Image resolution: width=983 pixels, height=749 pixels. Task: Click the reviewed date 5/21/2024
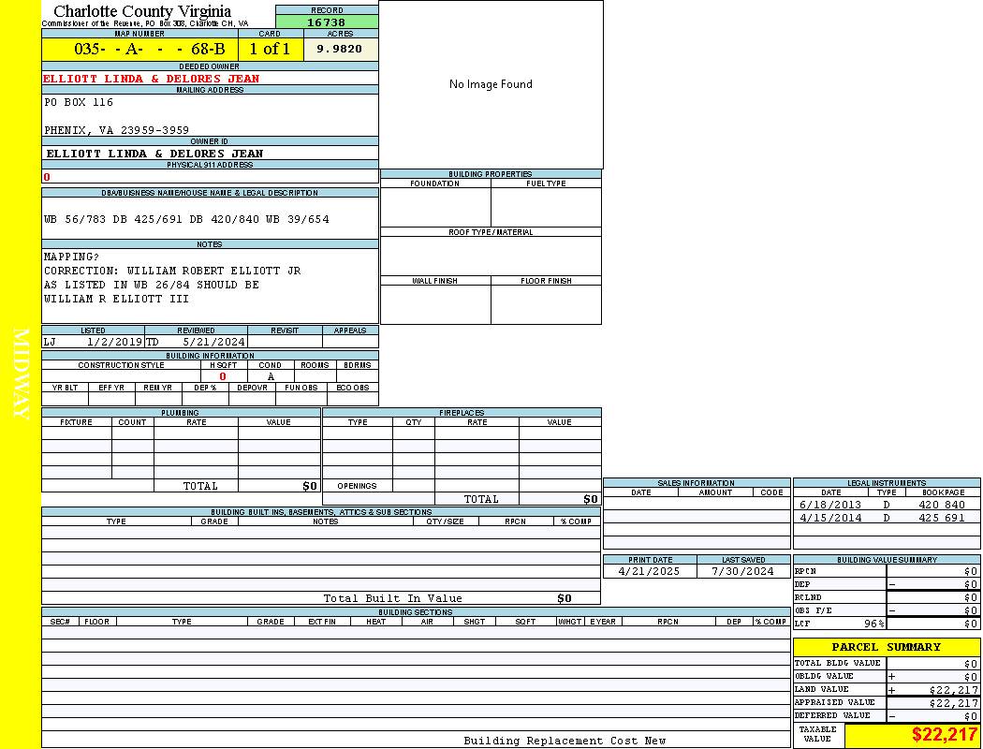pyautogui.click(x=213, y=342)
